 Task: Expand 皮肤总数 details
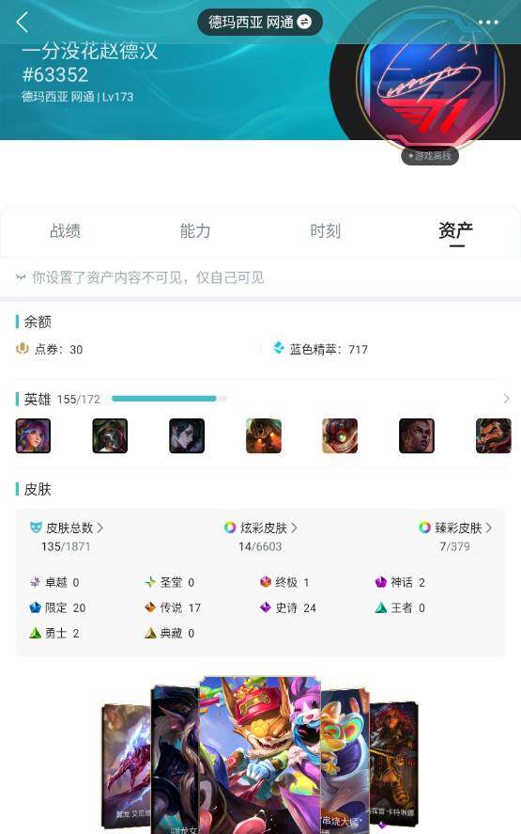[x=67, y=527]
